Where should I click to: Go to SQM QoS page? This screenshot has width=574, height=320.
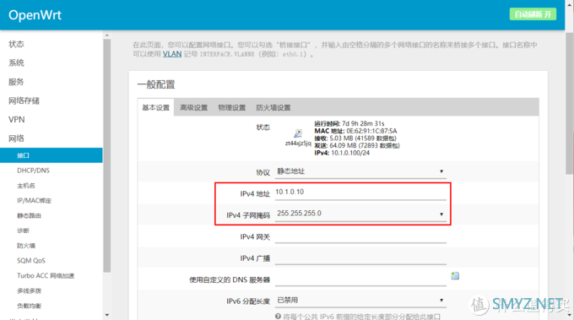pos(31,261)
